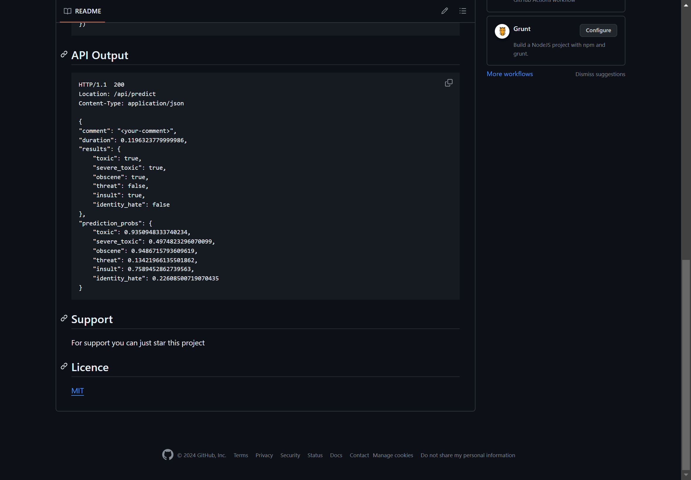Click the Grunt workflow logo
The width and height of the screenshot is (691, 480).
502,31
